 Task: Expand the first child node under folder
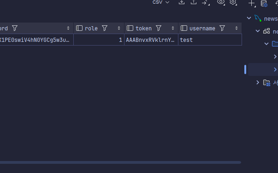tap(275, 57)
